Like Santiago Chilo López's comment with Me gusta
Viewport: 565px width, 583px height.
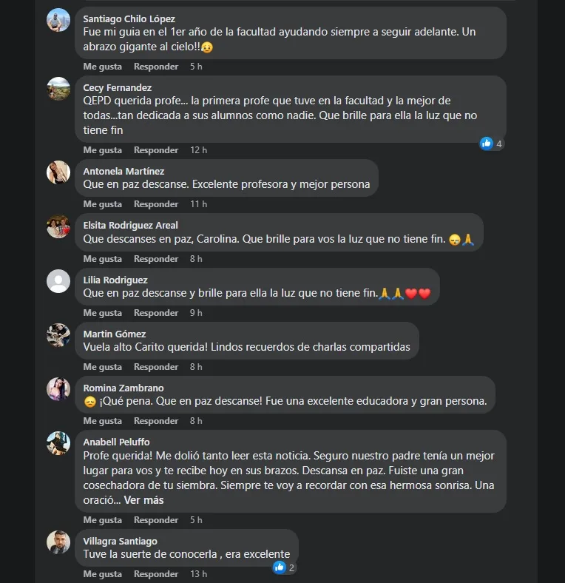[x=103, y=67]
